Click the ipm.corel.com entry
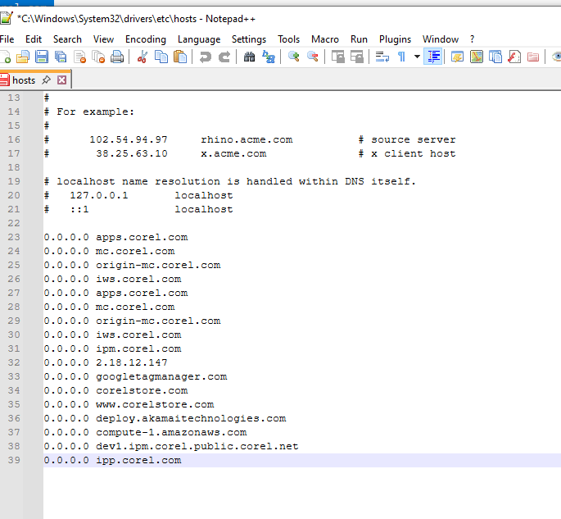Image resolution: width=561 pixels, height=519 pixels. coord(138,348)
